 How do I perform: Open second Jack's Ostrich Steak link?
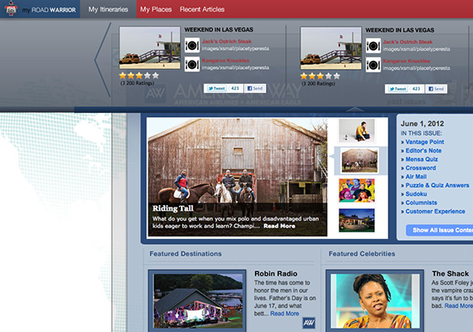pyautogui.click(x=407, y=42)
